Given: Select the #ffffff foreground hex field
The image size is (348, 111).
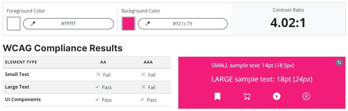Looking at the screenshot, I should [x=68, y=24].
